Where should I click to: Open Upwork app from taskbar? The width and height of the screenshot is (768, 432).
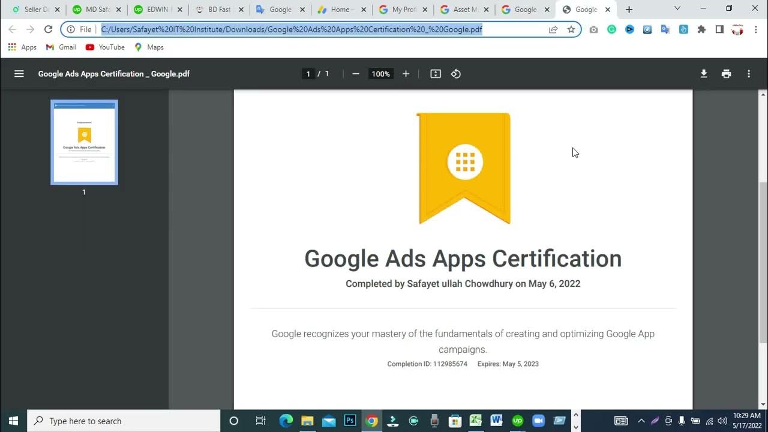(517, 421)
